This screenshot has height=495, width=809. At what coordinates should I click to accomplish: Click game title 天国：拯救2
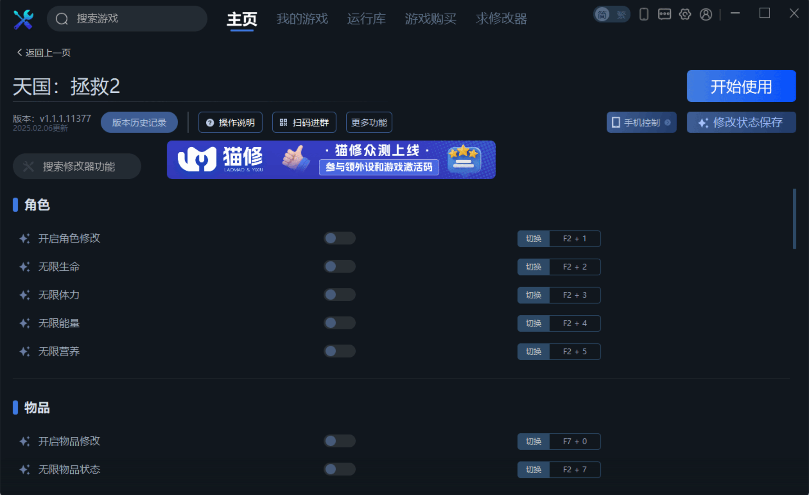click(66, 86)
